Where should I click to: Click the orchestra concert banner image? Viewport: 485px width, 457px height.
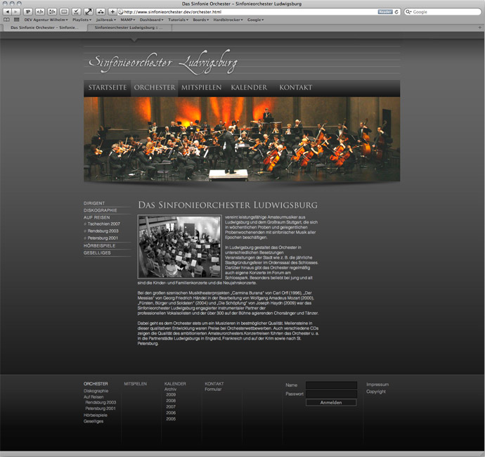click(x=242, y=139)
